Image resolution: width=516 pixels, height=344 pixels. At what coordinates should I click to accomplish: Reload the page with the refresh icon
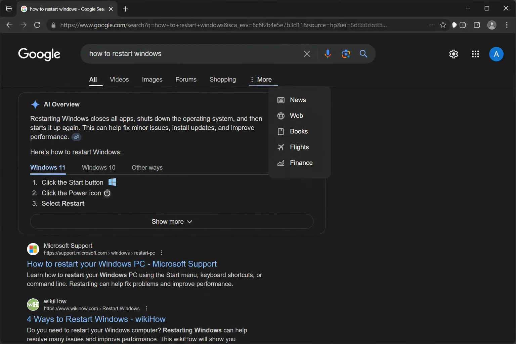point(37,25)
